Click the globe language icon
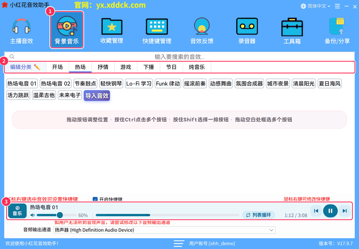The image size is (359, 249). pos(303,6)
